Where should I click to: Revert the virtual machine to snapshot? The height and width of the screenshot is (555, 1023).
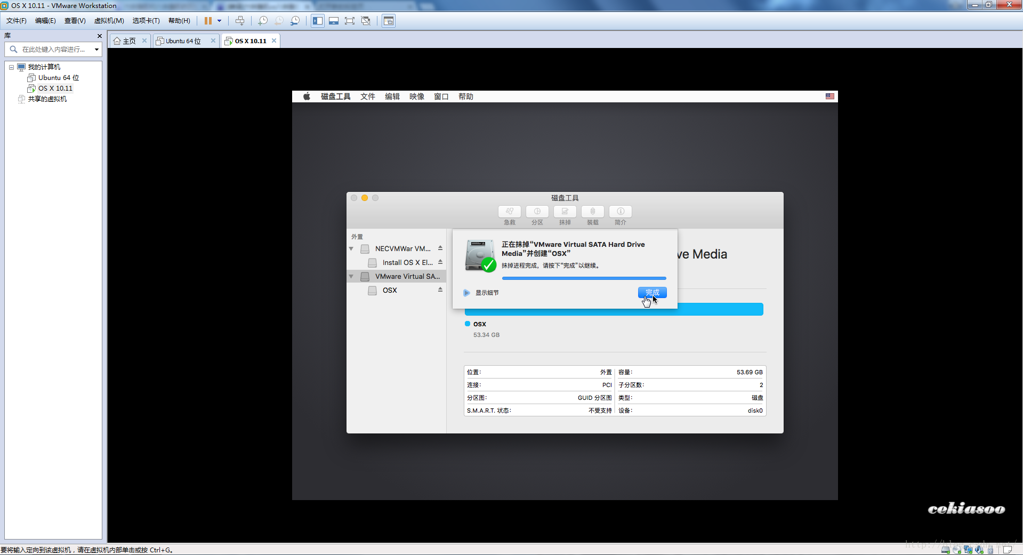click(279, 21)
